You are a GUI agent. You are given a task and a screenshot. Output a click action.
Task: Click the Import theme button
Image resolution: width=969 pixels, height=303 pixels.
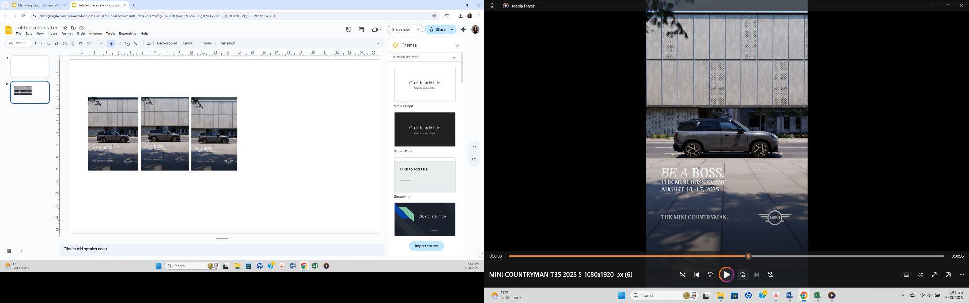point(426,246)
